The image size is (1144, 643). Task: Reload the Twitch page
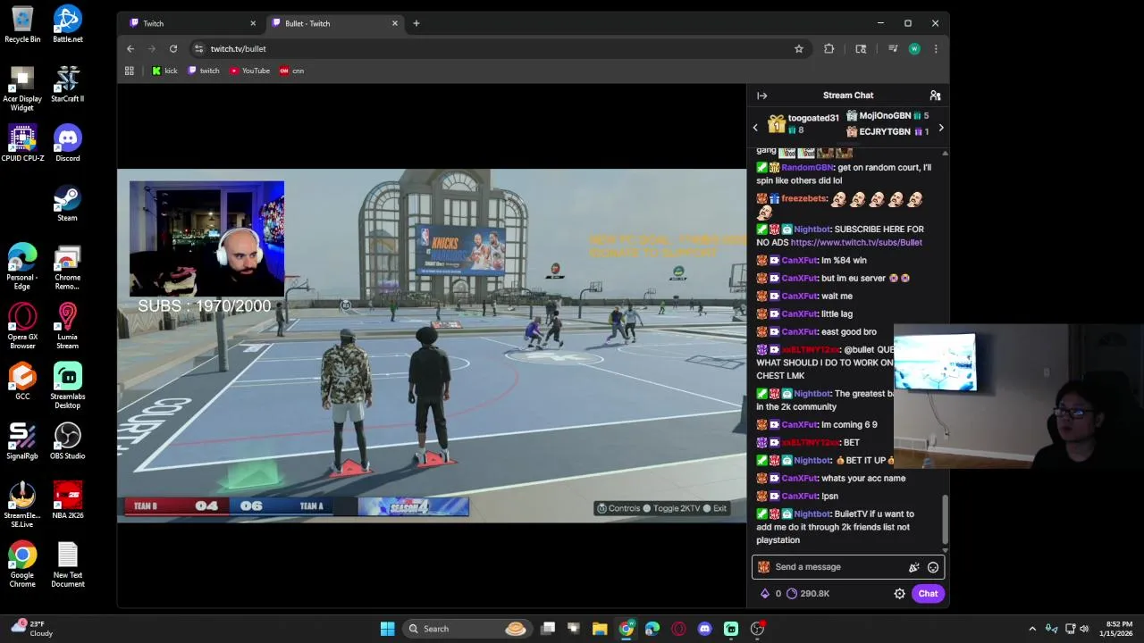(173, 49)
